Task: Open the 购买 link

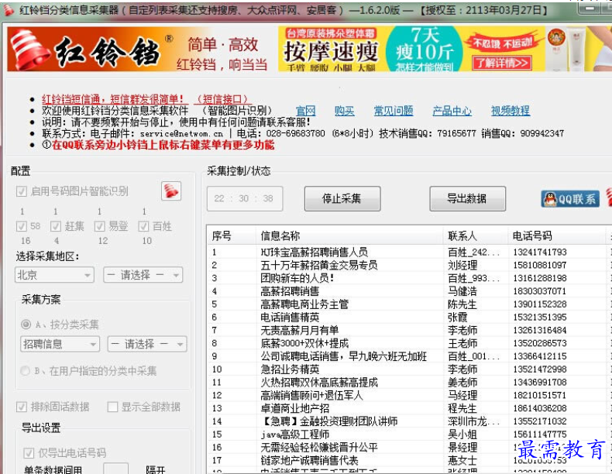Action: point(344,111)
